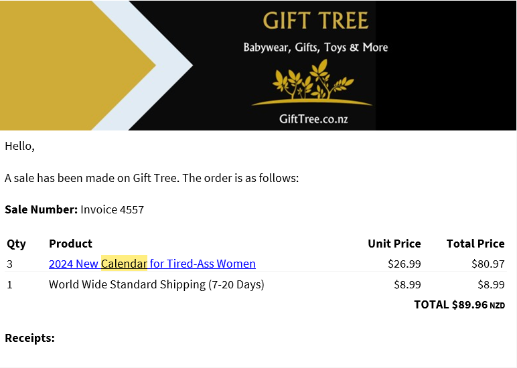The width and height of the screenshot is (517, 368).
Task: Click the Unit Price column header
Action: 394,244
